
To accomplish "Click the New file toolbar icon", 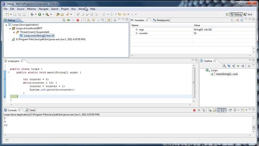I will [x=7, y=15].
